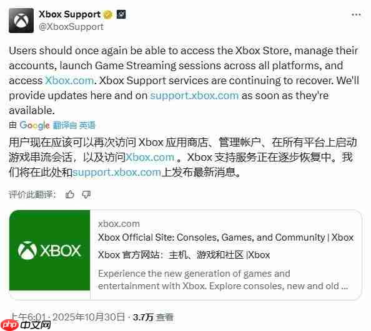Click the tweet timestamp 2025年10月30日
Image resolution: width=371 pixels, height=331 pixels.
[x=89, y=317]
